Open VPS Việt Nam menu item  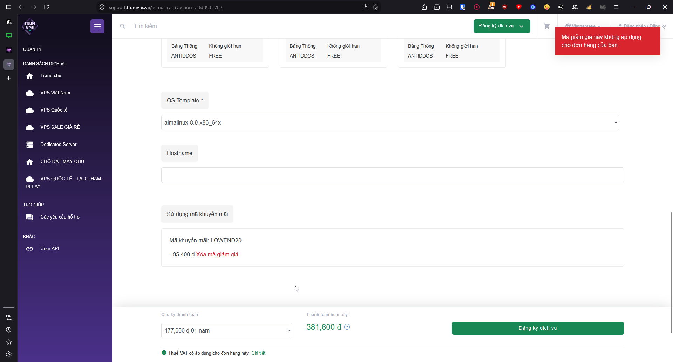55,93
